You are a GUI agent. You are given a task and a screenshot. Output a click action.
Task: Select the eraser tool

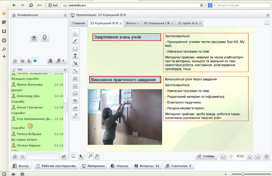[x=75, y=115]
